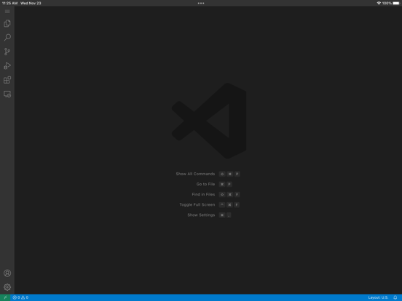
Task: Open the Search view
Action: (7, 37)
